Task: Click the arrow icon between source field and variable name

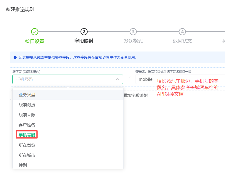Action: [x=129, y=77]
